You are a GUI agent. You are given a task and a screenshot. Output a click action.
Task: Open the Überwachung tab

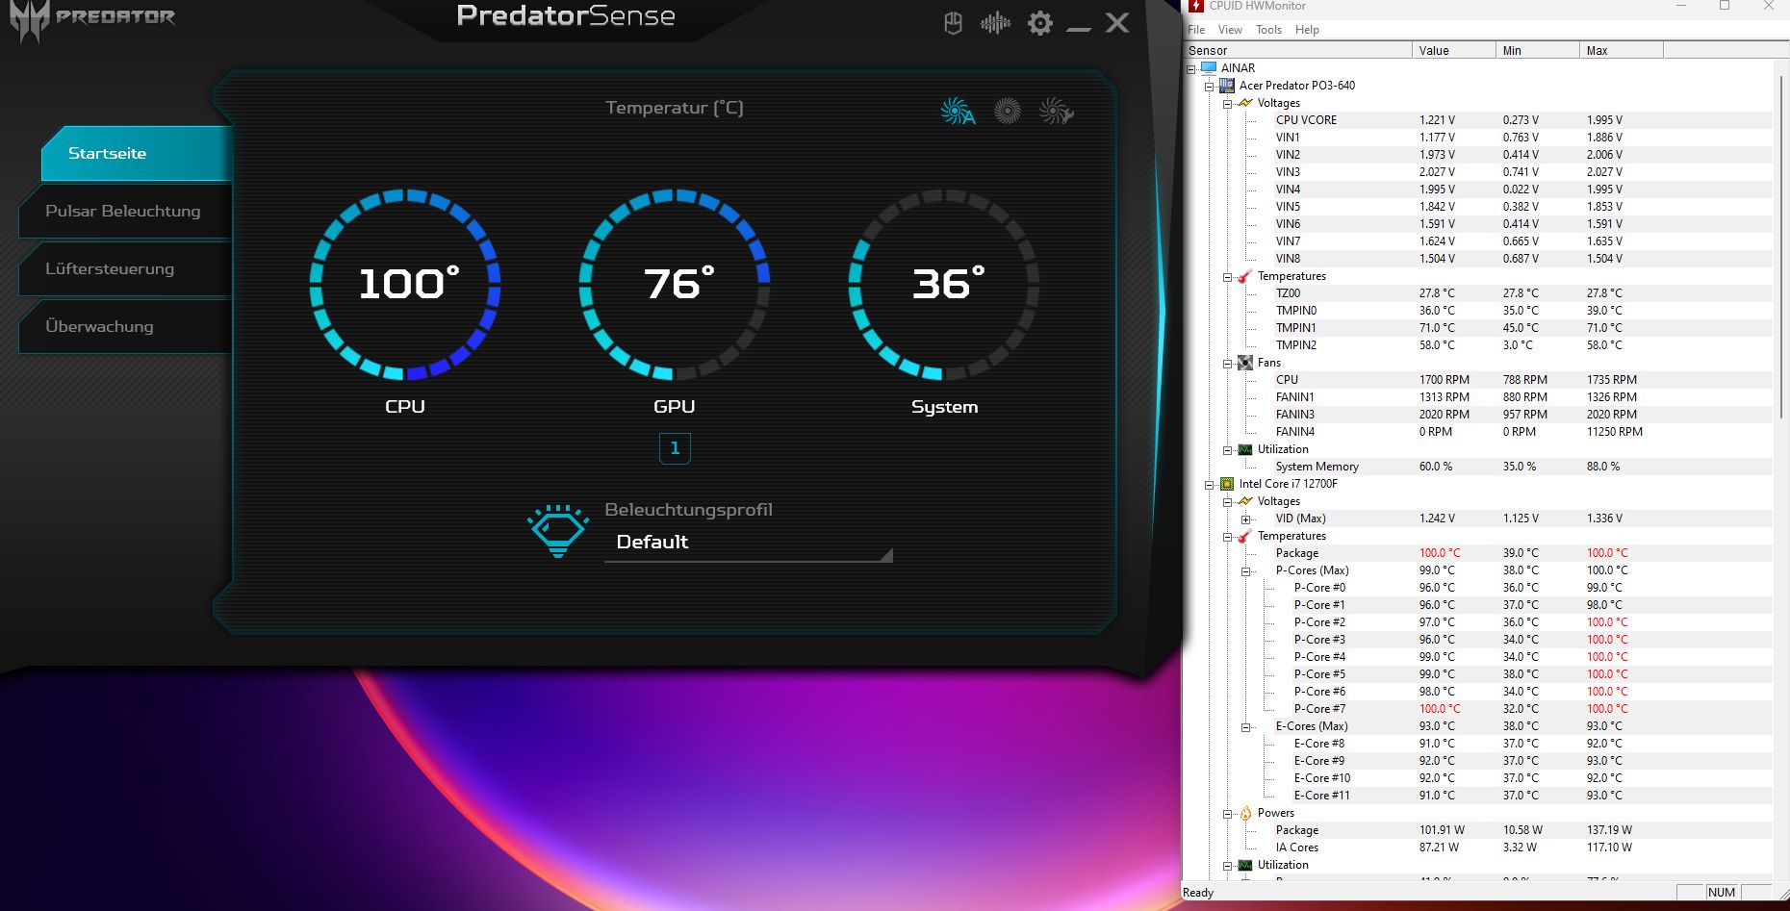[125, 326]
